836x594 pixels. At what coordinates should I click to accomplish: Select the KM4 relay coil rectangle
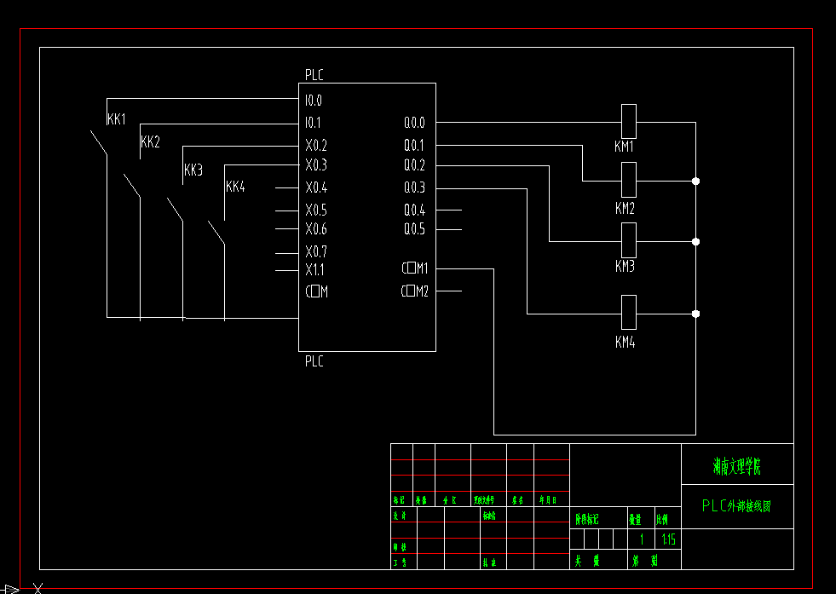(x=629, y=313)
